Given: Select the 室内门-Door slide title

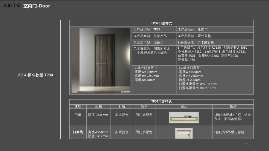Looking at the screenshot, I should (x=37, y=6).
